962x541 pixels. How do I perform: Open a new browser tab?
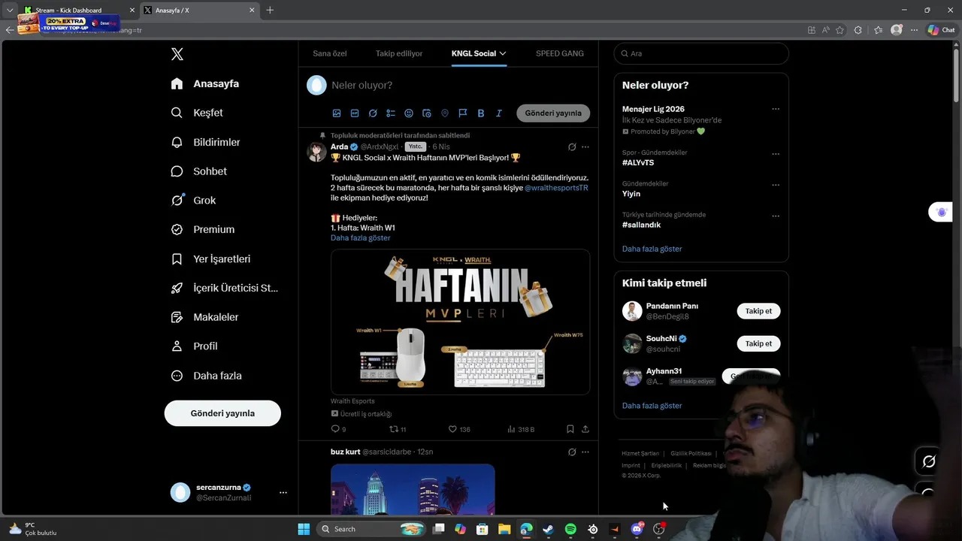[270, 10]
